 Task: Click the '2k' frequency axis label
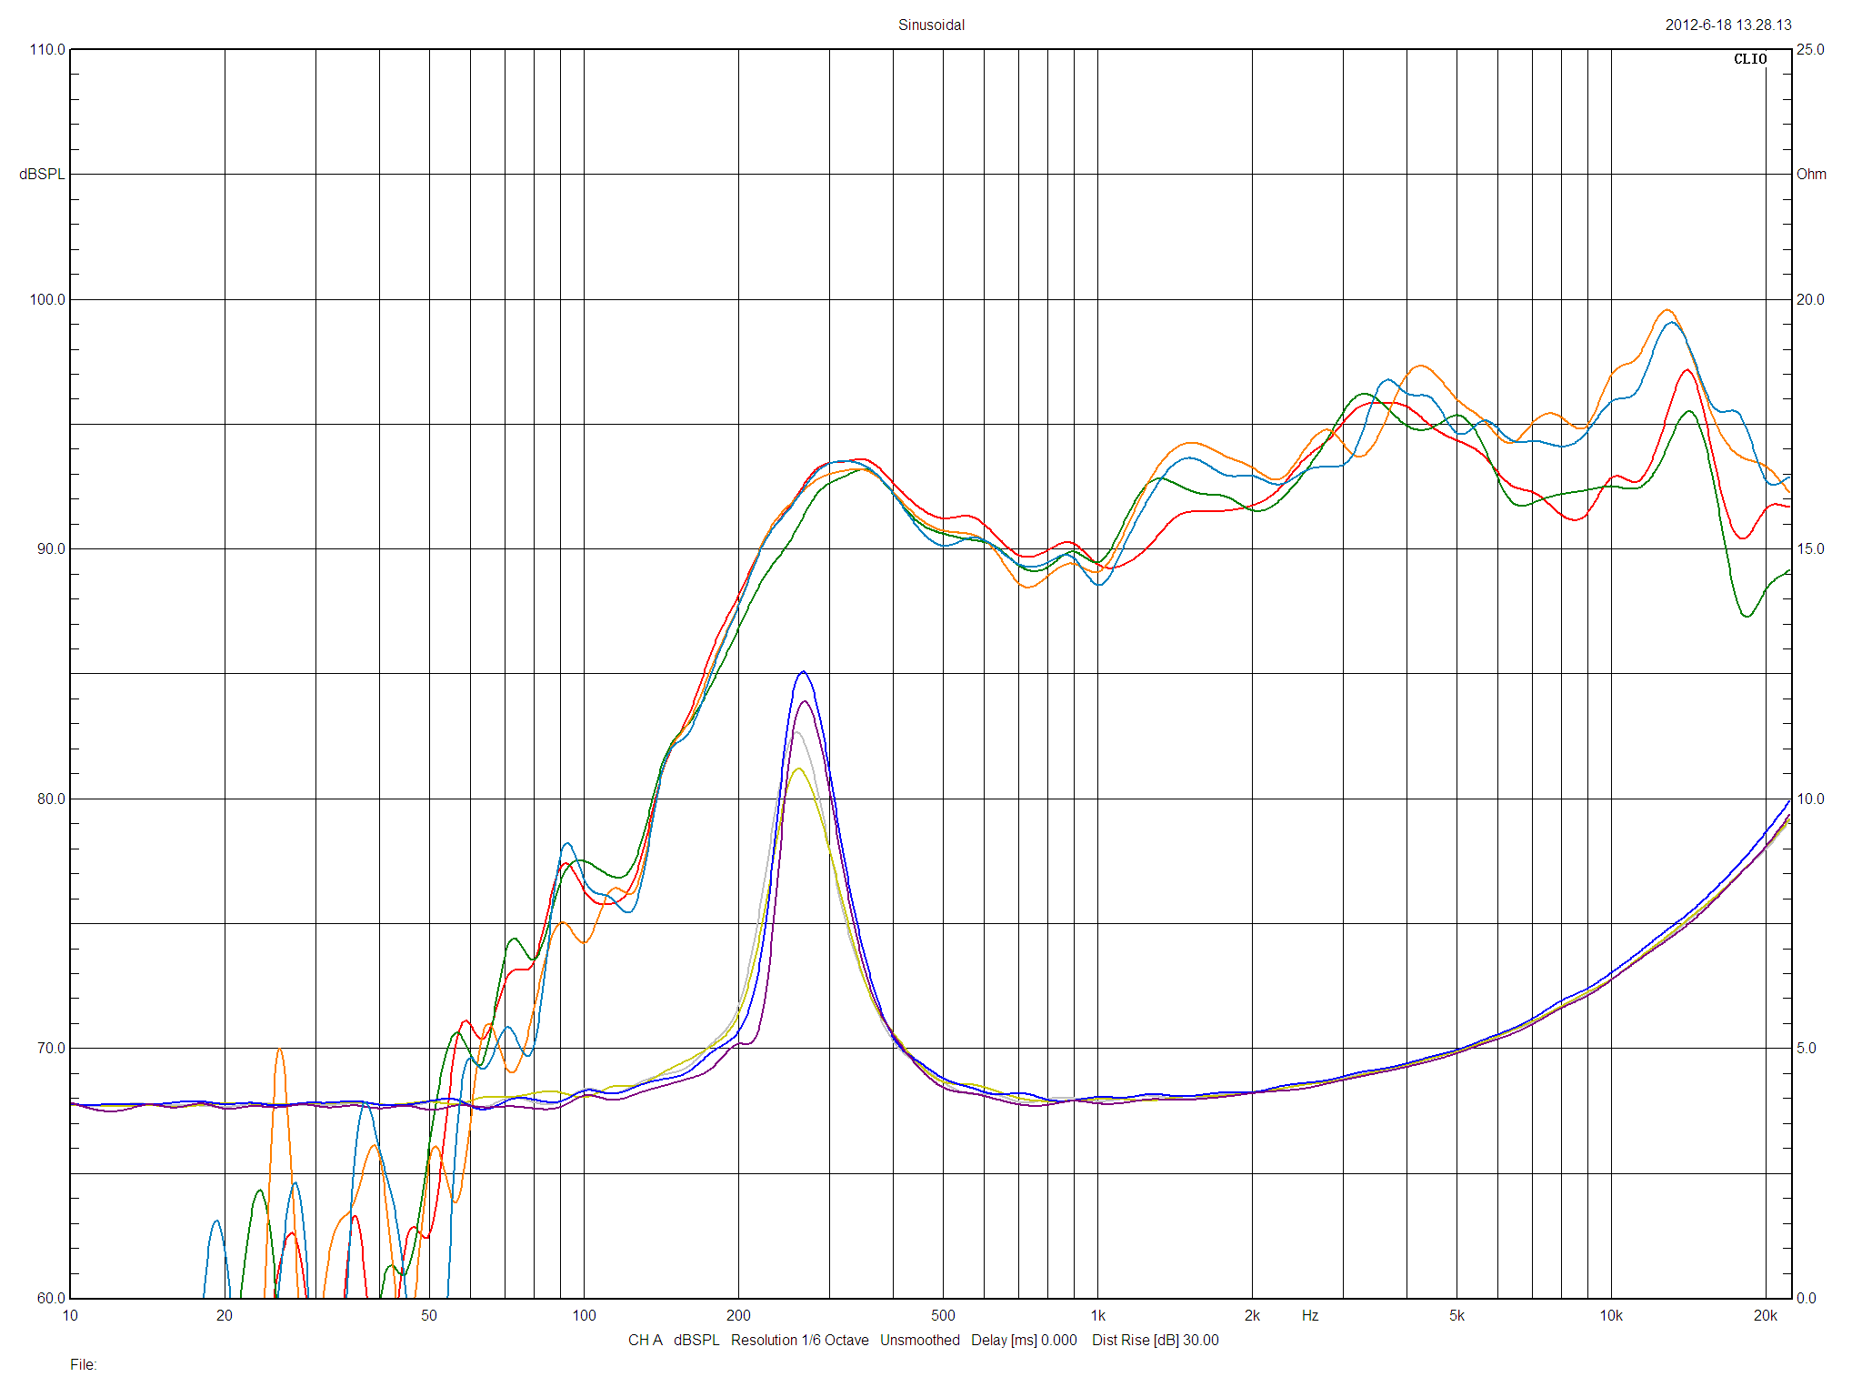(x=1252, y=1315)
